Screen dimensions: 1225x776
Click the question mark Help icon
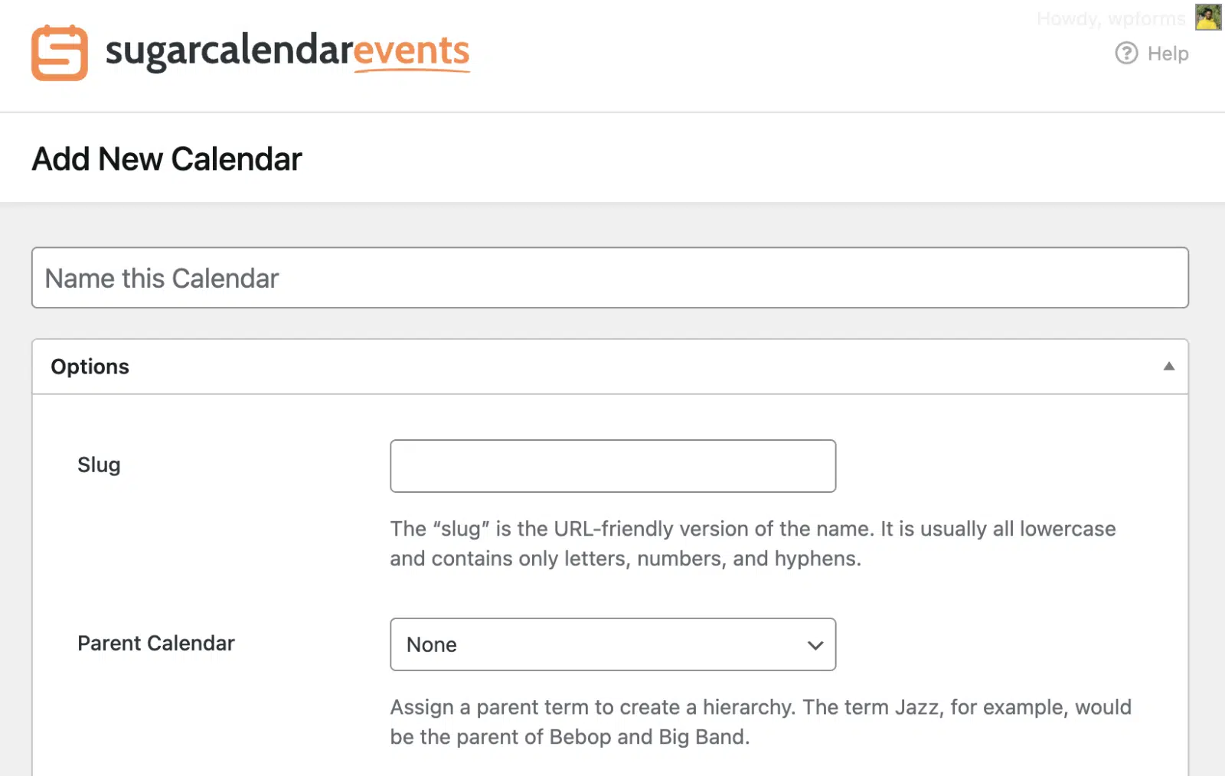coord(1126,54)
